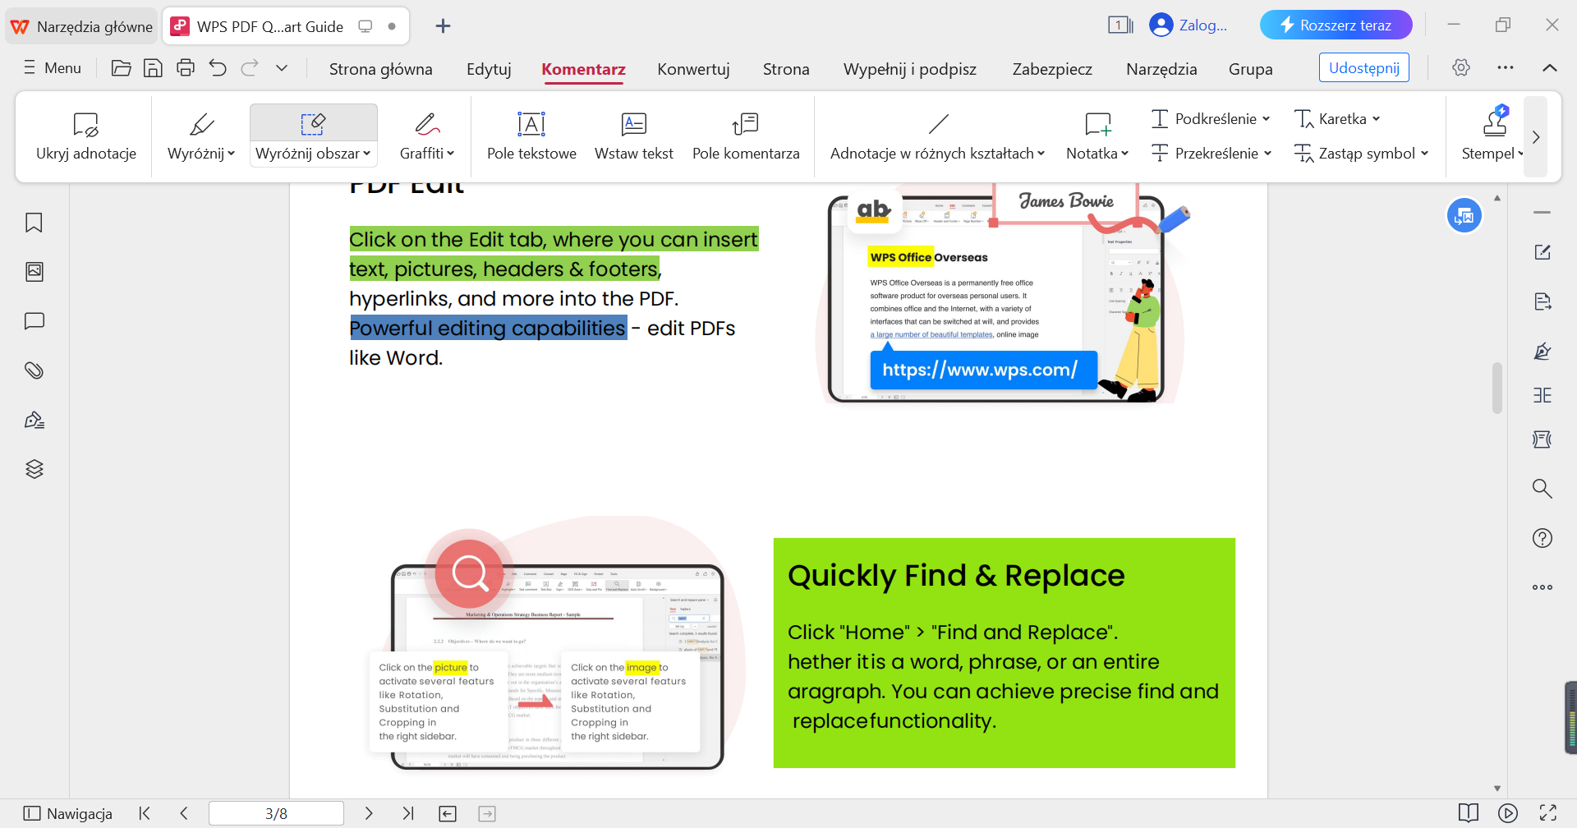Start slideshow play button in status bar
This screenshot has height=828, width=1577.
(1508, 813)
